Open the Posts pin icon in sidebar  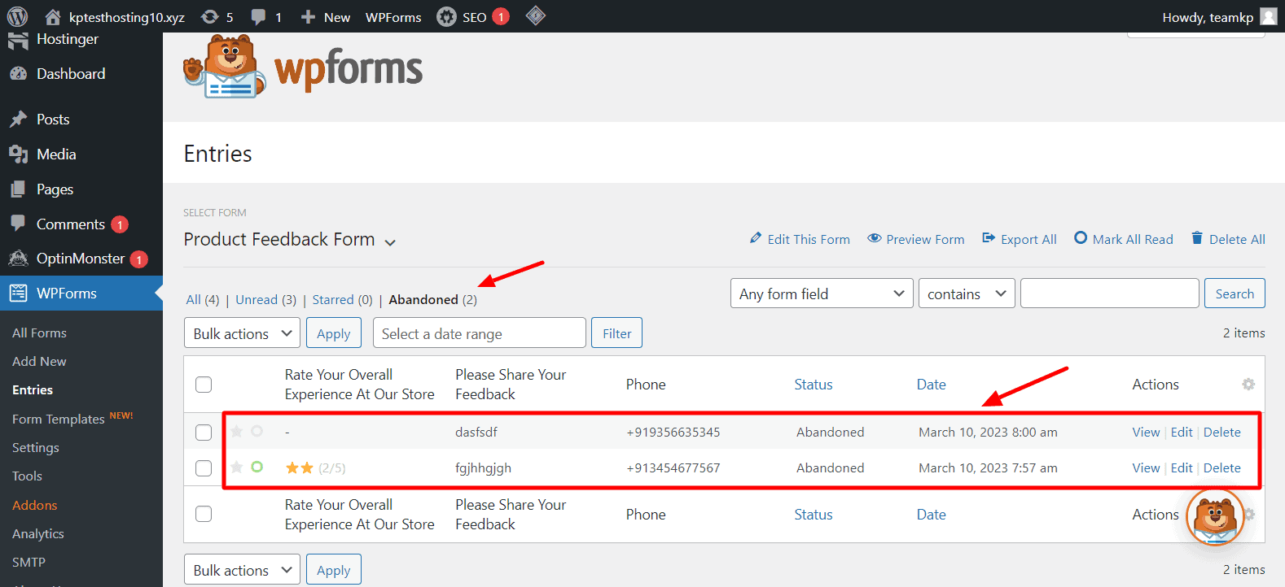[18, 120]
